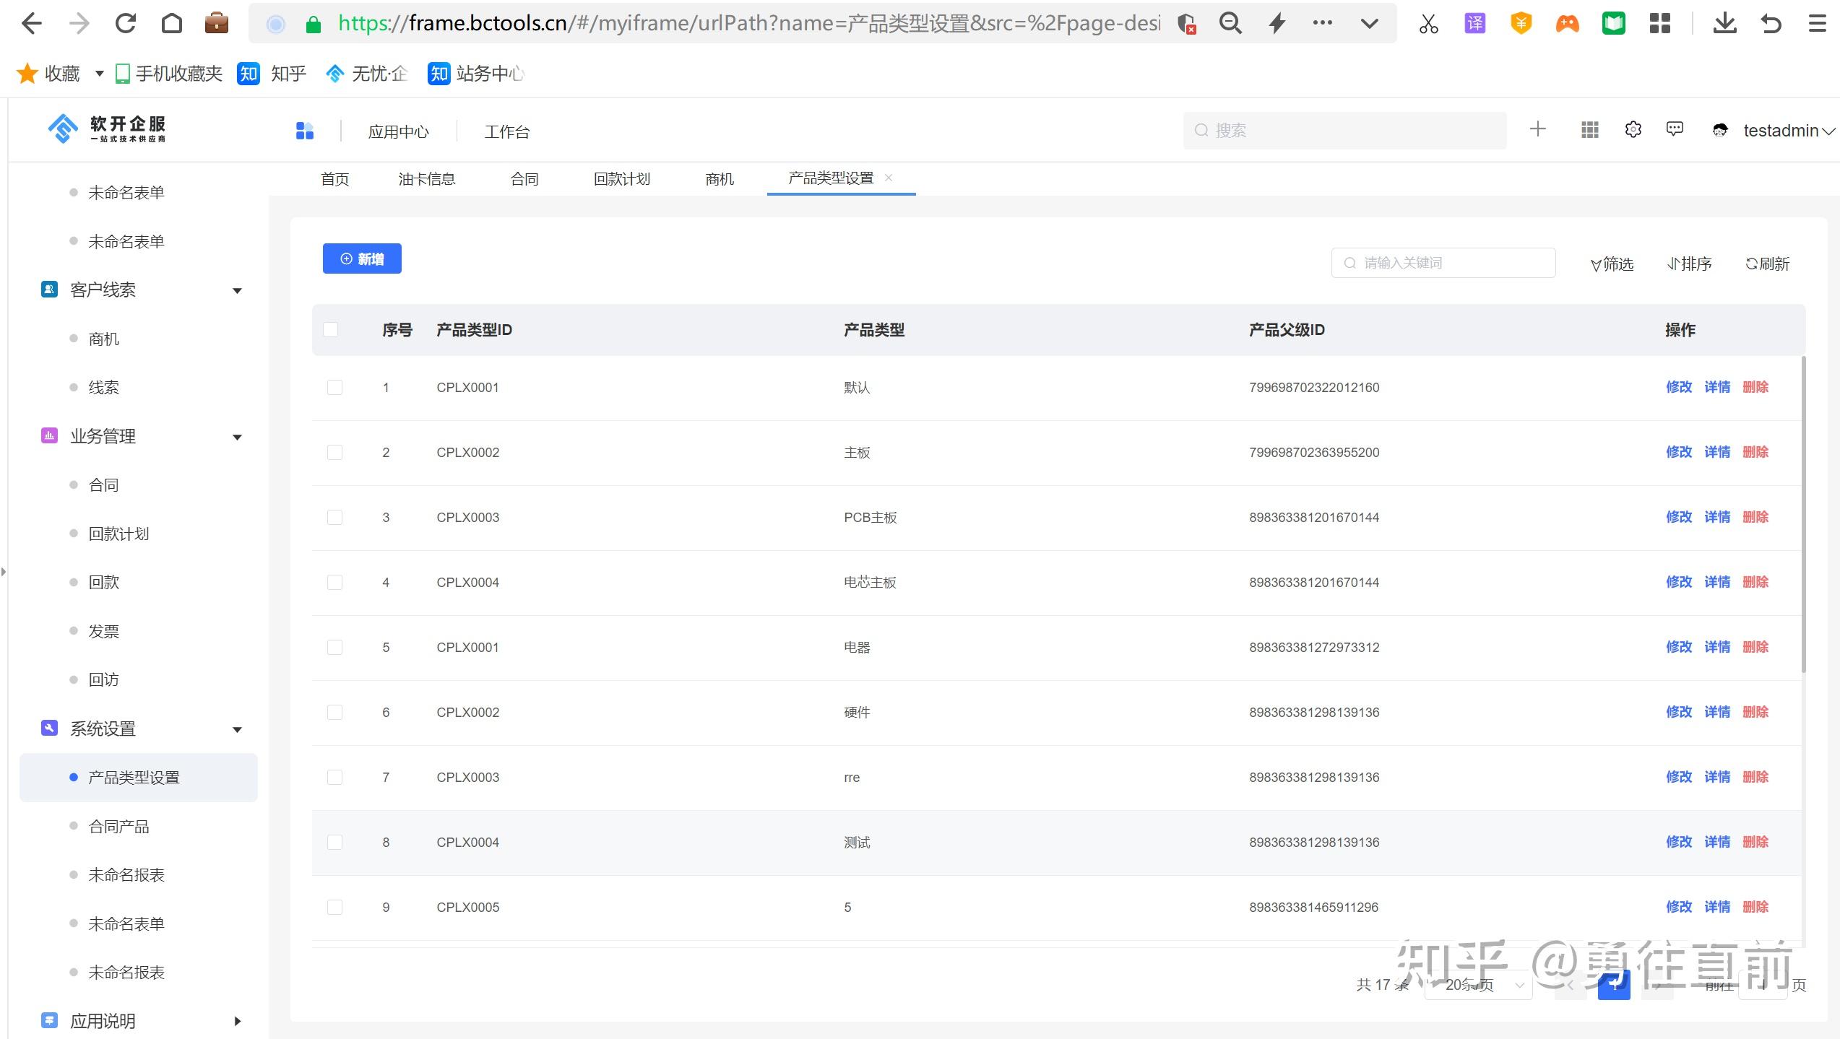This screenshot has height=1039, width=1840.
Task: Open the message chat bubble icon
Action: pyautogui.click(x=1674, y=129)
